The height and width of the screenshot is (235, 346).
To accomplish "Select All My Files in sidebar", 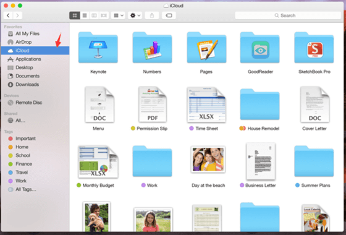I will (35, 33).
